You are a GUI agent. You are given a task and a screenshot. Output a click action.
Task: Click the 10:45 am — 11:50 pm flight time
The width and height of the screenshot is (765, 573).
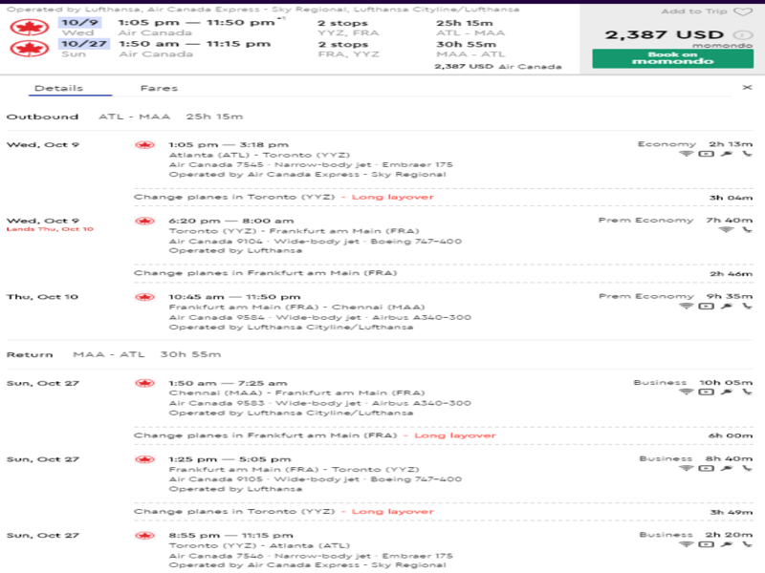click(234, 297)
